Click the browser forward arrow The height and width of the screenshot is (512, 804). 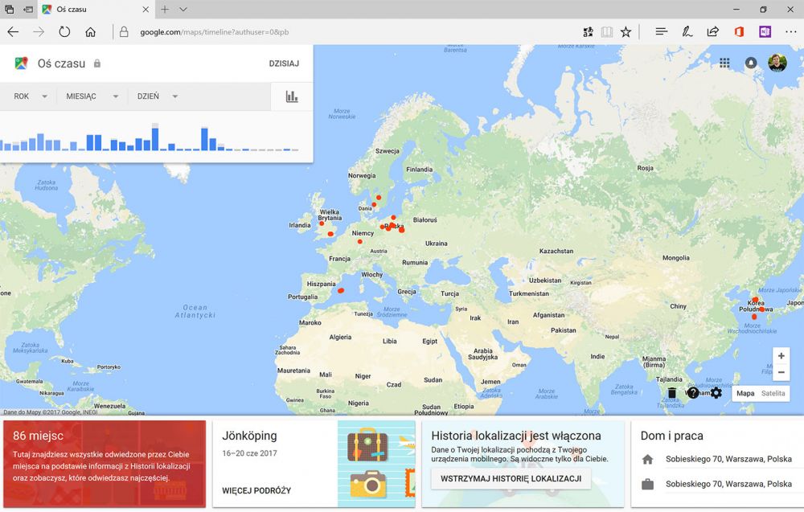pyautogui.click(x=39, y=32)
